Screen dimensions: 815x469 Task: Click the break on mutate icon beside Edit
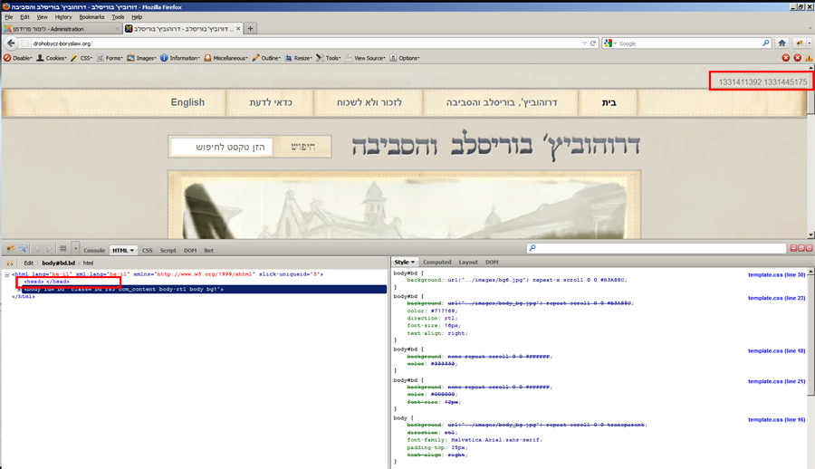pos(9,263)
